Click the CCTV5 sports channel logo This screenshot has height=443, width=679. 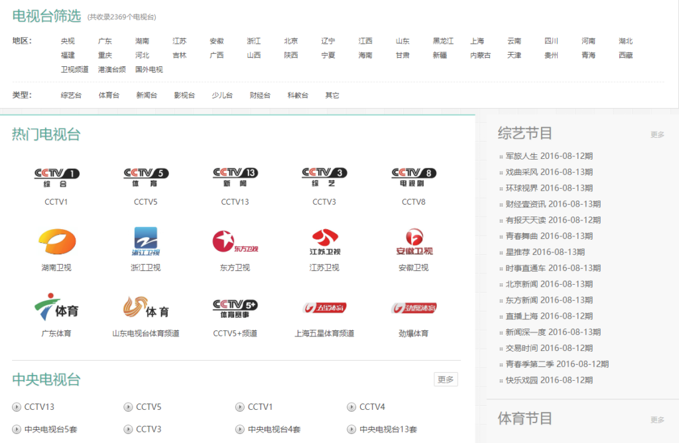(x=146, y=177)
